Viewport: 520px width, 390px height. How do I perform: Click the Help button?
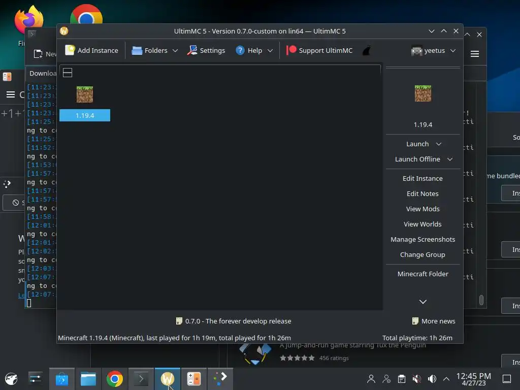(x=249, y=50)
